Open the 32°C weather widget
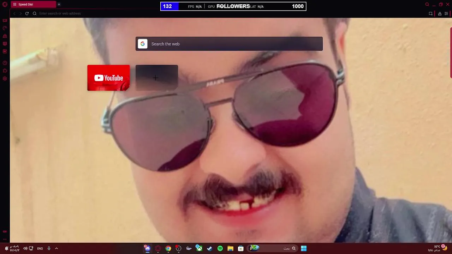Viewport: 452px width, 254px height. (x=438, y=248)
